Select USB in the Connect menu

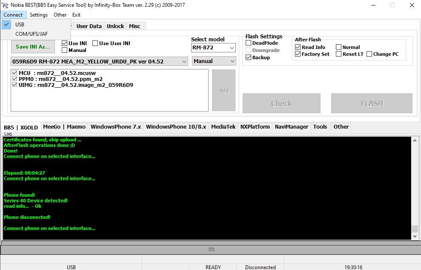coord(20,24)
